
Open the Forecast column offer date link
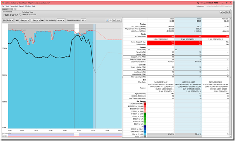click(x=216, y=82)
